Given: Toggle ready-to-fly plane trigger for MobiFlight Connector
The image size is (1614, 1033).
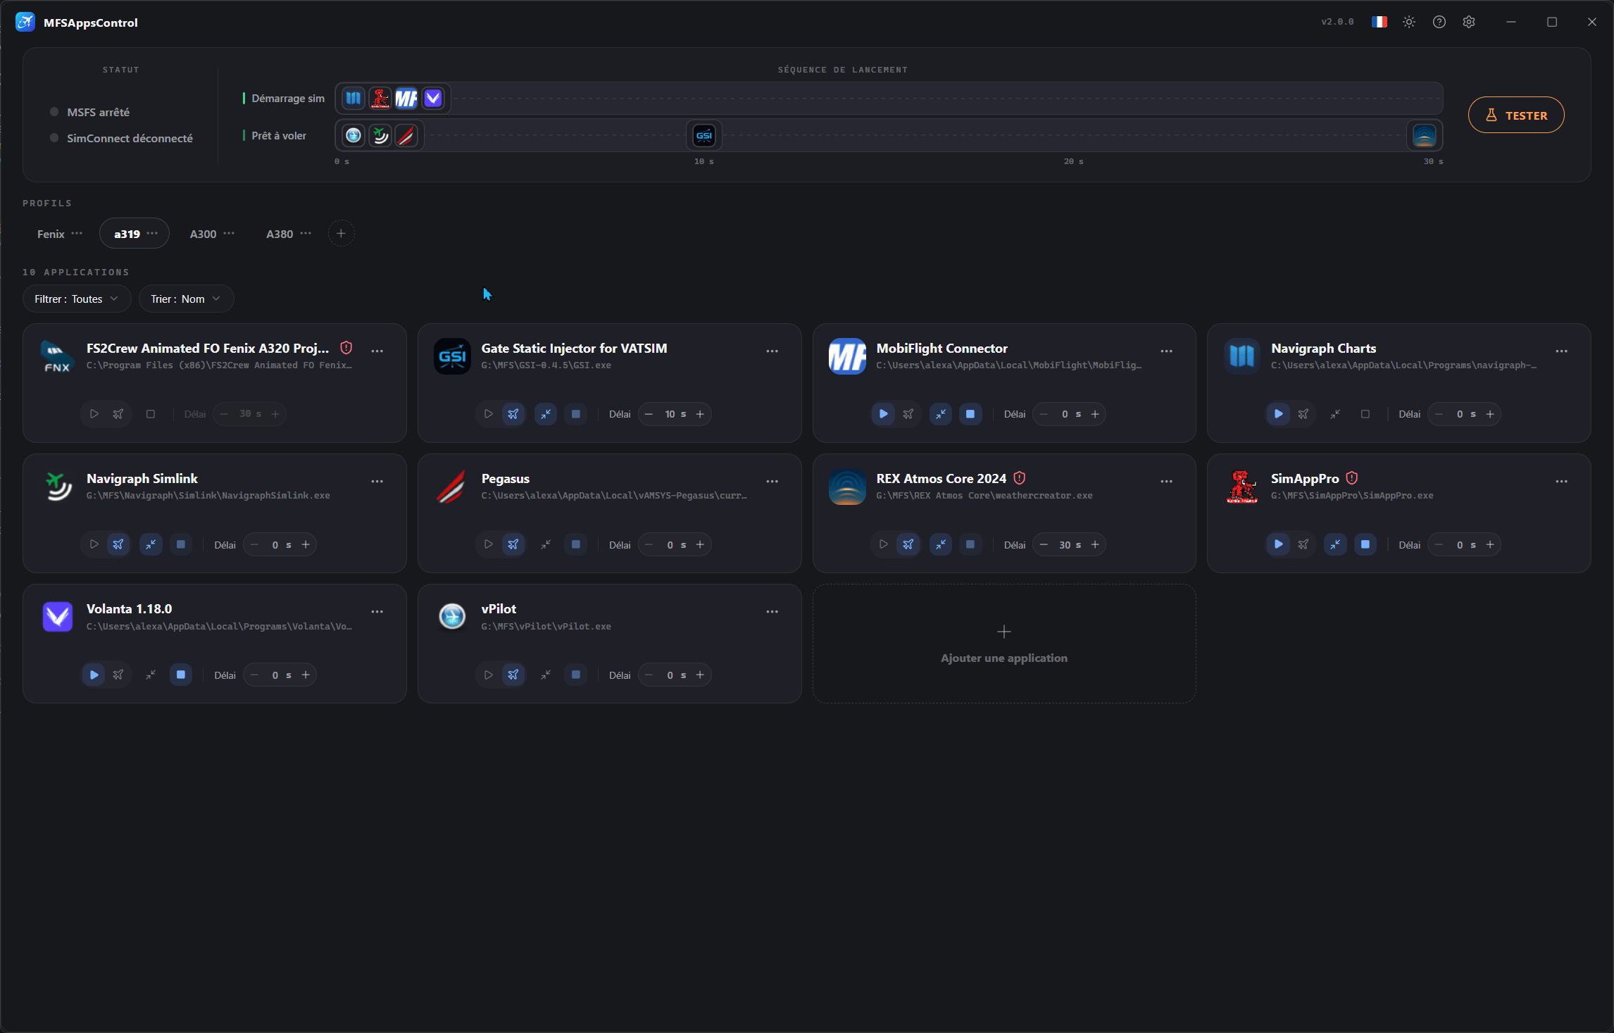Looking at the screenshot, I should (908, 414).
